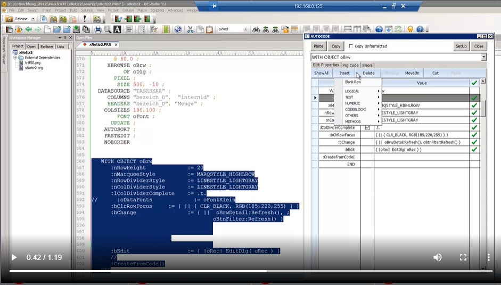Click the SetUp button

[x=461, y=46]
